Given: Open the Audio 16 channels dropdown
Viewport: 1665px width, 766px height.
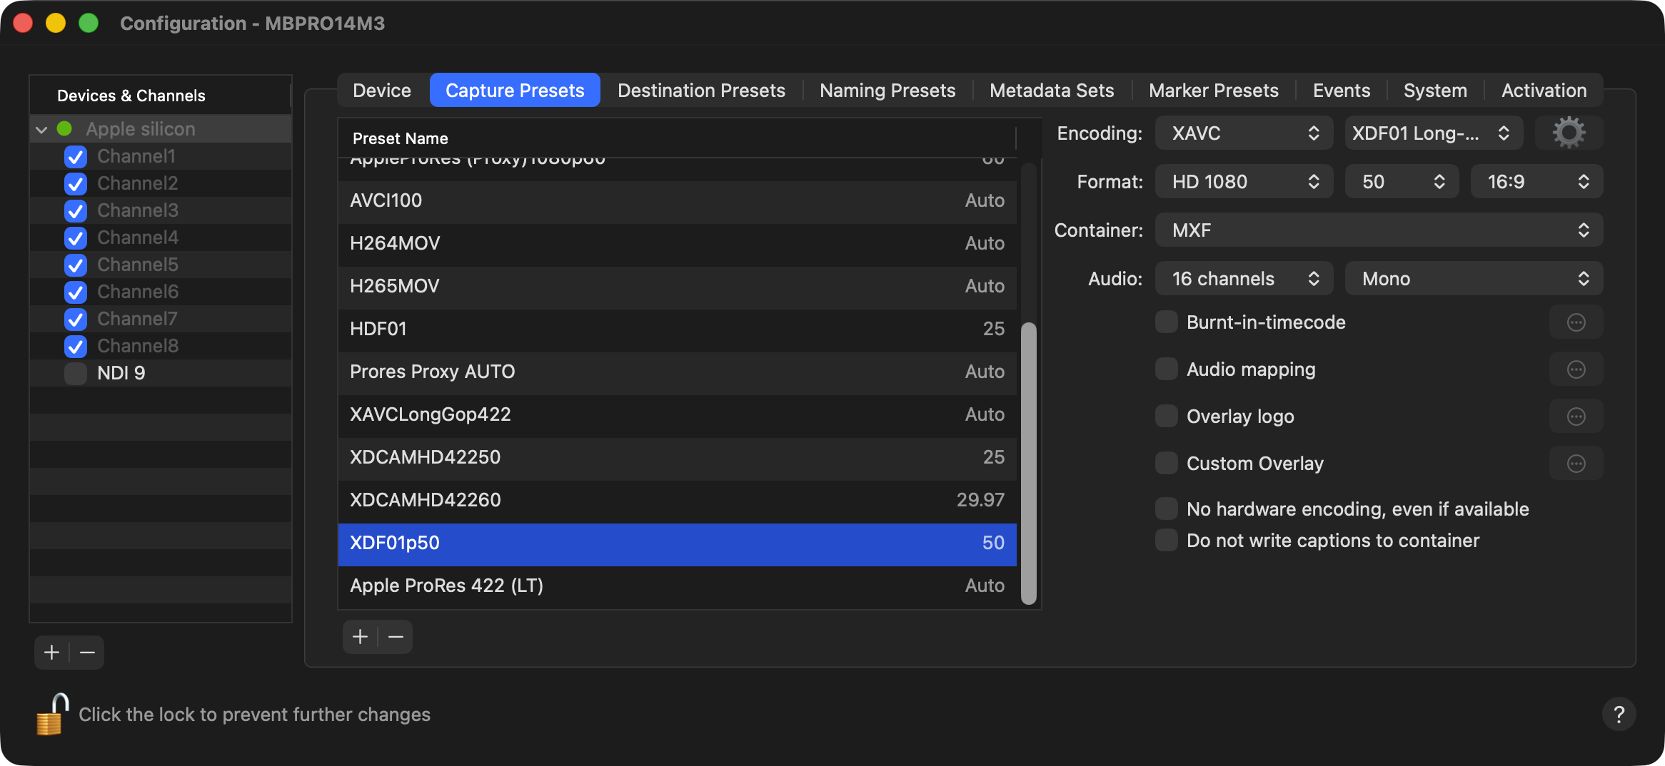Looking at the screenshot, I should coord(1243,279).
